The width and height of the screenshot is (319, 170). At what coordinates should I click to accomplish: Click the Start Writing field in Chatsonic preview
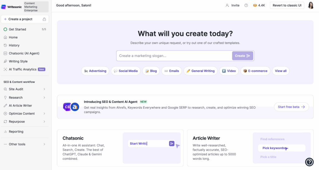[148, 144]
